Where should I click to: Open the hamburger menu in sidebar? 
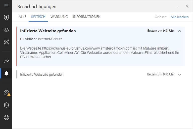(x=6, y=5)
